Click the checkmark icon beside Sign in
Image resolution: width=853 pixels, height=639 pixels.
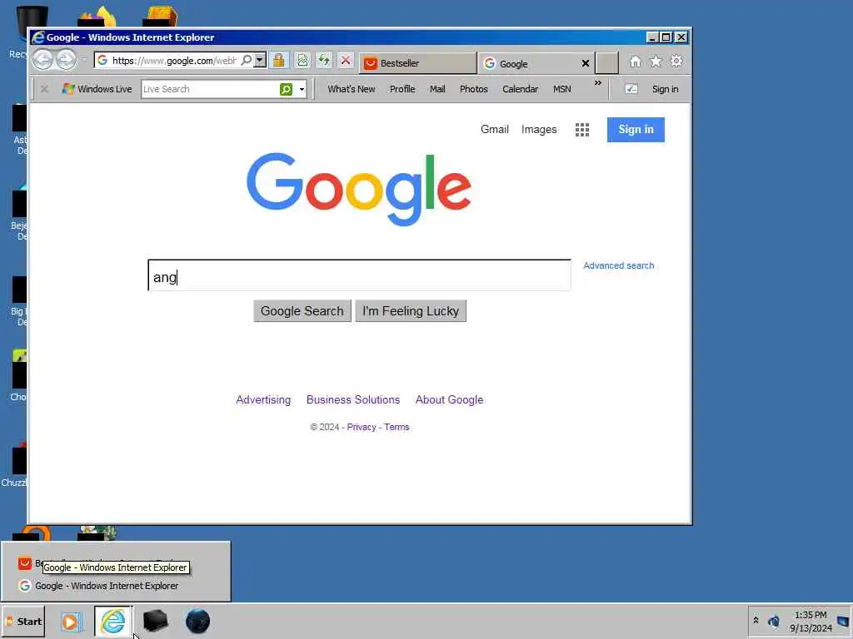(x=631, y=89)
